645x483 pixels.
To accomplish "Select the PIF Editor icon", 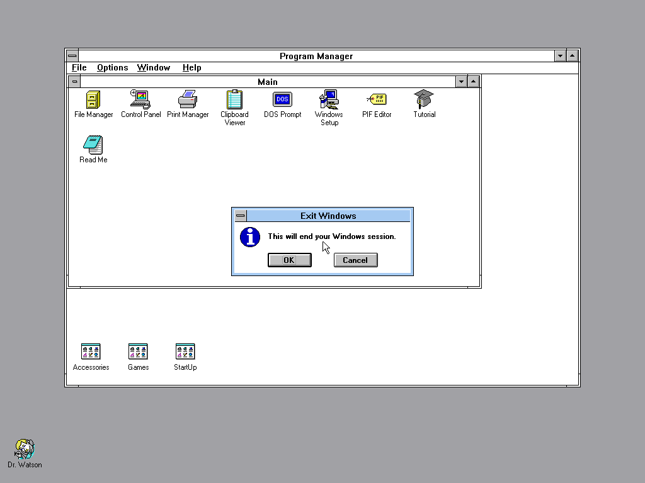I will [x=377, y=100].
